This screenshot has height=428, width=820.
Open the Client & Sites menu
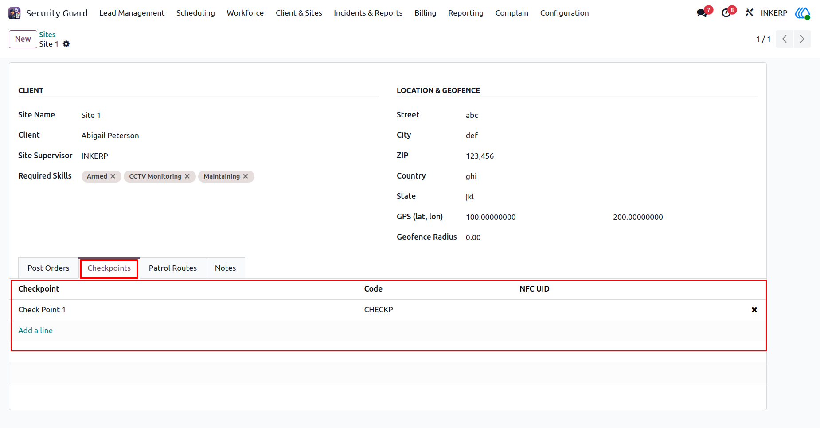(x=299, y=13)
